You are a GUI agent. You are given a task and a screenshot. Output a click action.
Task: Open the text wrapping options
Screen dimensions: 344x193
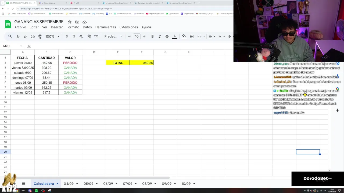(229, 36)
